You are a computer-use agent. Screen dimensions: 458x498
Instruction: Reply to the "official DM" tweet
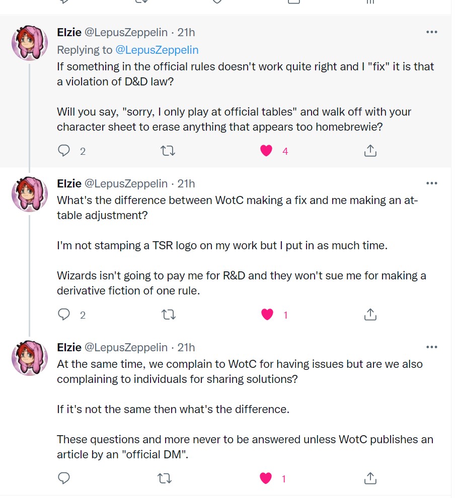point(64,478)
